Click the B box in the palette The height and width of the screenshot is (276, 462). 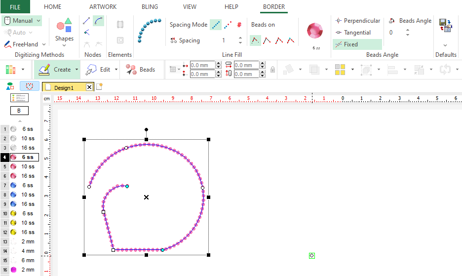19,111
